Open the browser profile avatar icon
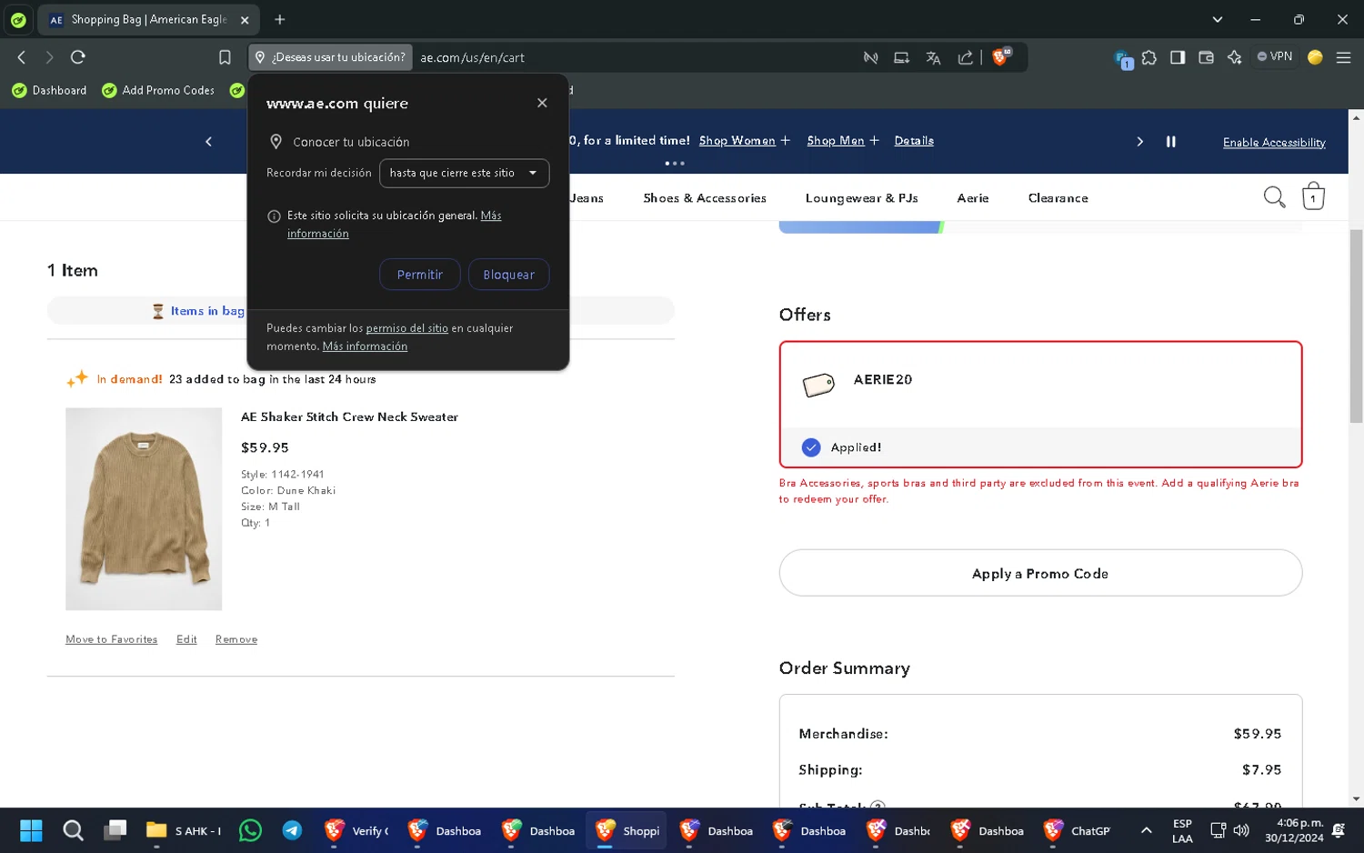 pyautogui.click(x=1315, y=57)
